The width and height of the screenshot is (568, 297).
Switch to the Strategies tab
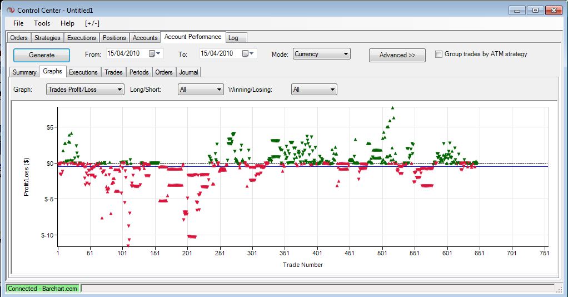click(x=47, y=38)
